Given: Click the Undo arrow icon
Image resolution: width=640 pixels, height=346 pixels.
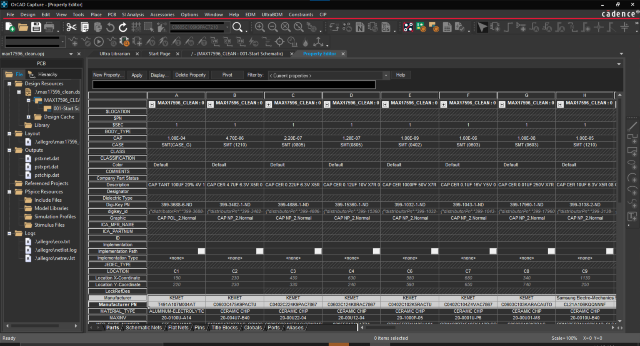Looking at the screenshot, I should (x=110, y=27).
